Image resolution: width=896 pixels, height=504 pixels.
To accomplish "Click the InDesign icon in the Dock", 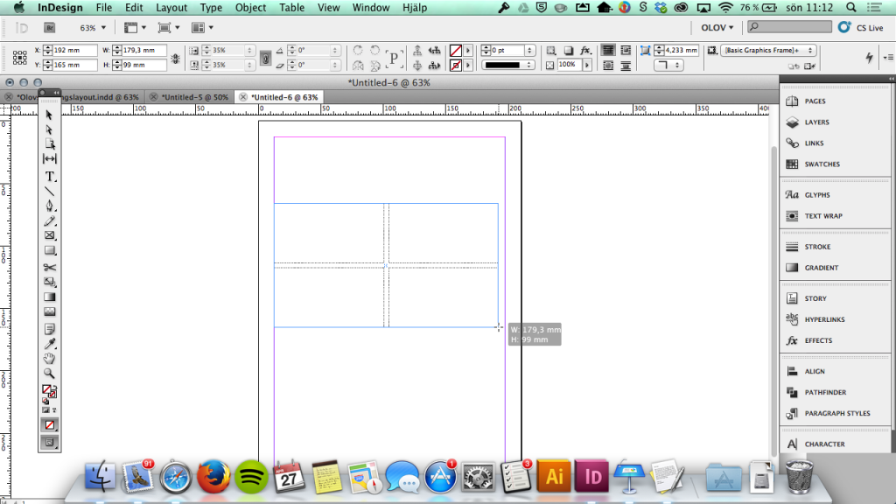I will pyautogui.click(x=591, y=476).
